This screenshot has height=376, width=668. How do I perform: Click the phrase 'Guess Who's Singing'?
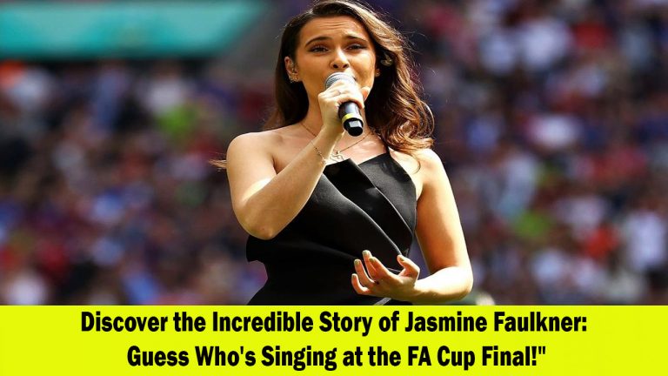(x=232, y=357)
